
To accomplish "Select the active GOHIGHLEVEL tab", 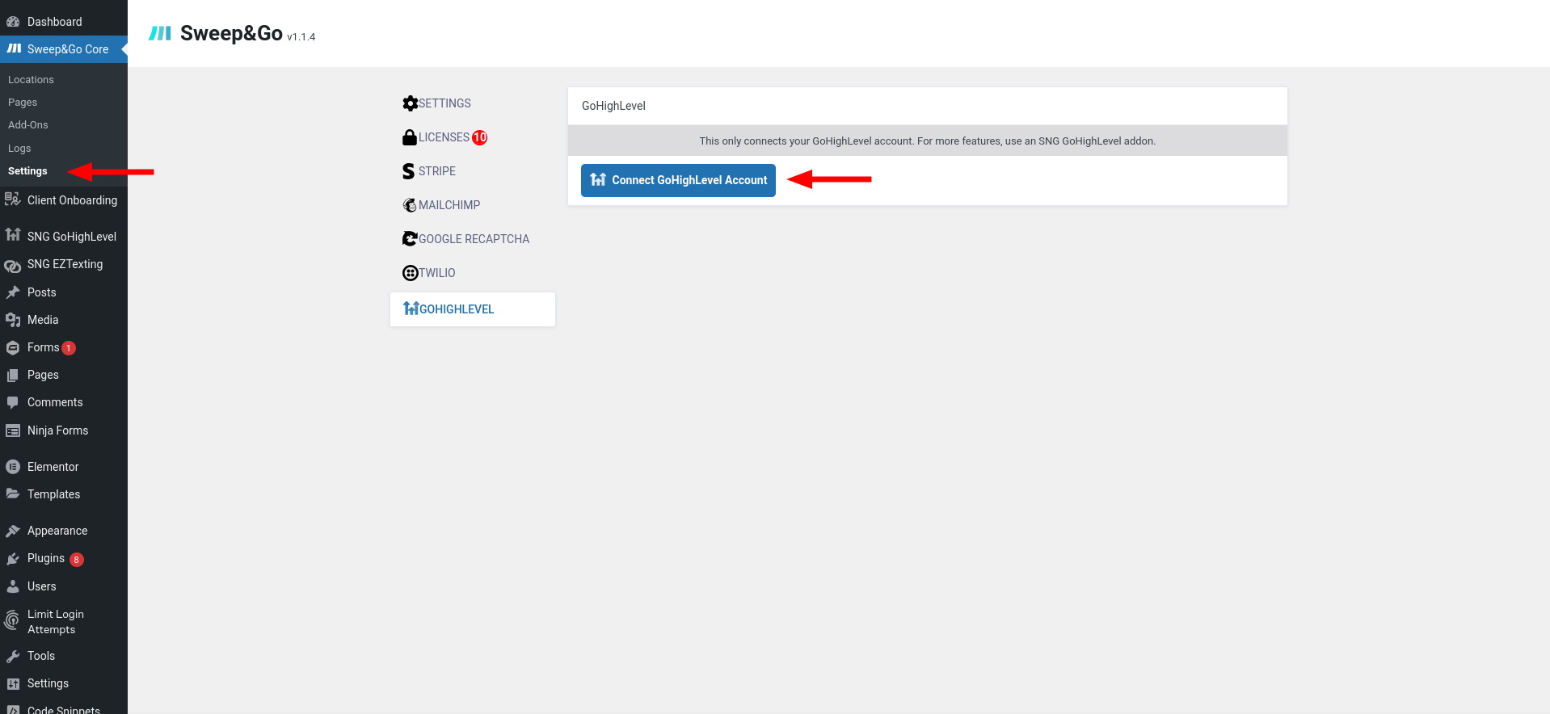I will [x=472, y=309].
